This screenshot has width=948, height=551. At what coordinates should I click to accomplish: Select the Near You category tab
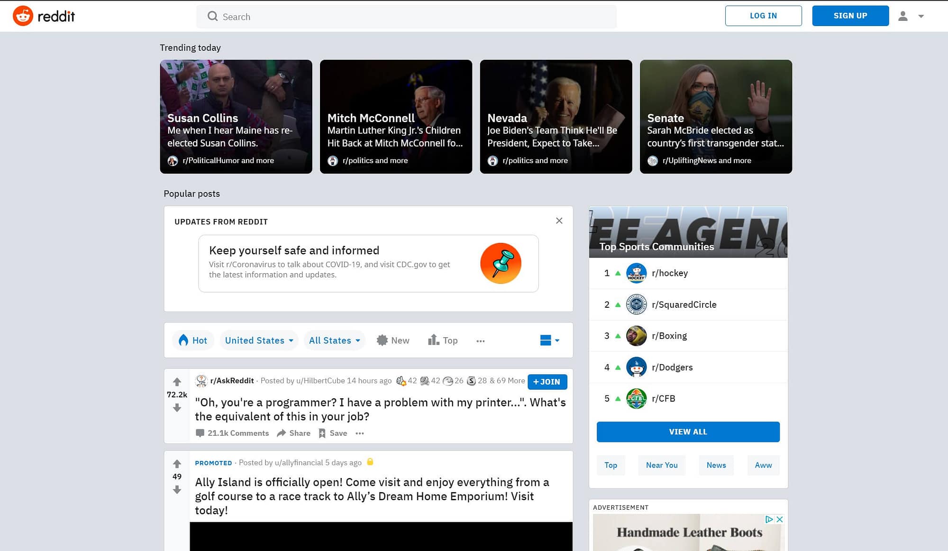click(x=662, y=465)
